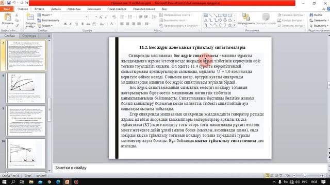Switch to the Анимация ribbon tab
Image resolution: width=330 pixels, height=185 pixels.
click(94, 9)
